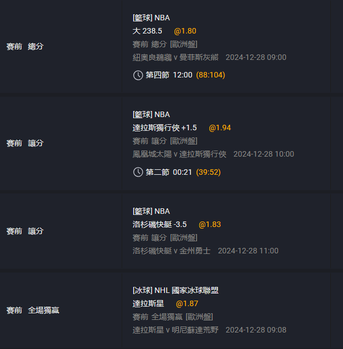Select the 洛杉磯快艇 -3.5 handicap selection
This screenshot has height=349, width=343.
click(160, 224)
